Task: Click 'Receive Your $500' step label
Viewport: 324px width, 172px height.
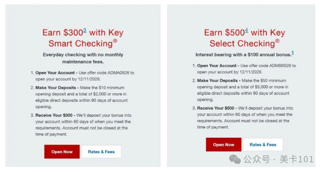Action: tap(216, 108)
